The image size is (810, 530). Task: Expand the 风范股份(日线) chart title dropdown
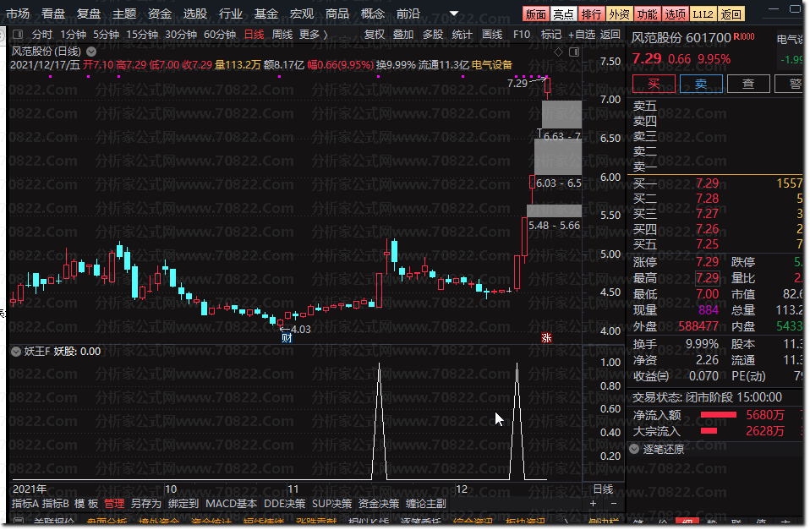[91, 52]
